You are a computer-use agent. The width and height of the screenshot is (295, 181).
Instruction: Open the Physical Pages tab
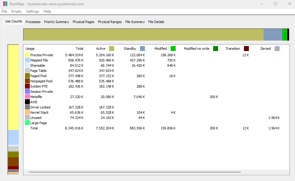click(x=83, y=22)
